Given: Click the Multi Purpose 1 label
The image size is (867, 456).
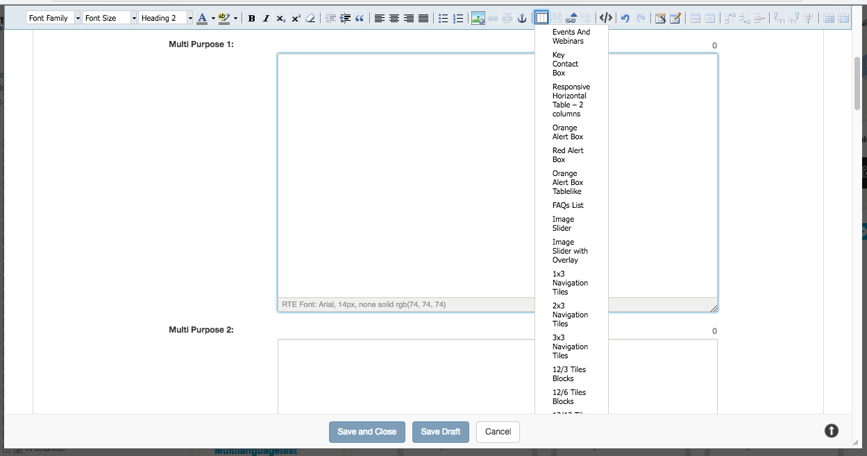Looking at the screenshot, I should (201, 44).
